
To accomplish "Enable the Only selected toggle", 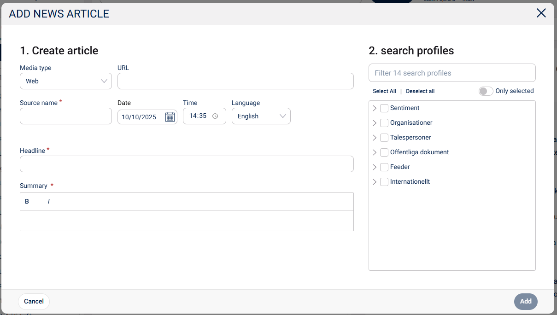I will 486,91.
